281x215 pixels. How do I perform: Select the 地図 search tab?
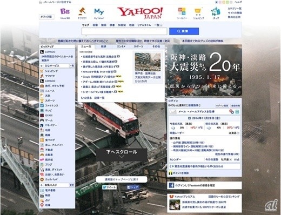(x=131, y=25)
